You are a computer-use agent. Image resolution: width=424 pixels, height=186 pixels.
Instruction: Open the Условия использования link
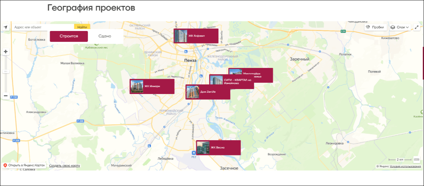point(405,167)
